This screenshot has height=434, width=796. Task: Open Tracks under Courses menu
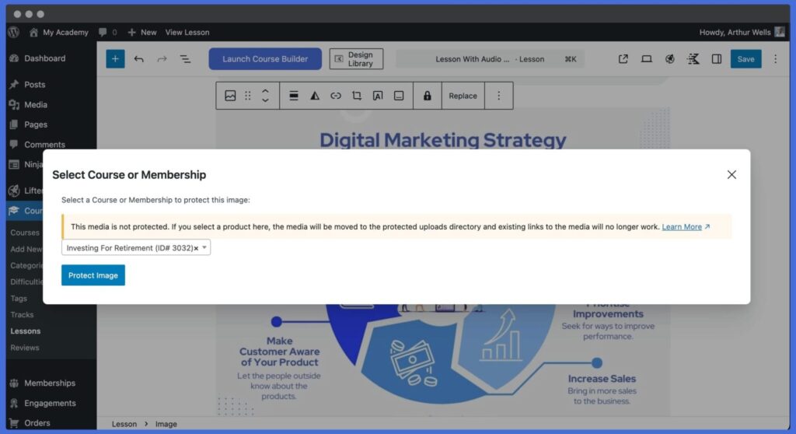point(22,314)
